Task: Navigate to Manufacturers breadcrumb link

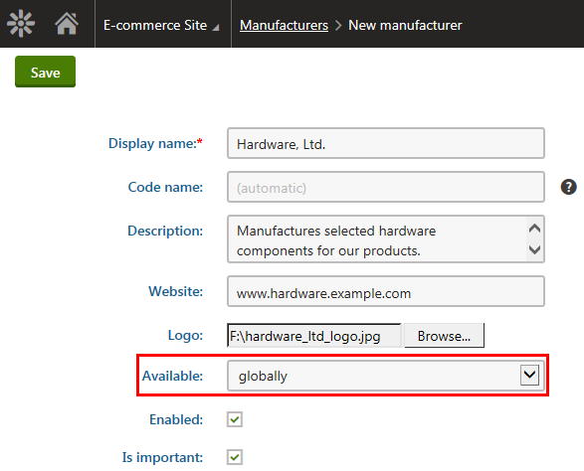Action: (284, 25)
